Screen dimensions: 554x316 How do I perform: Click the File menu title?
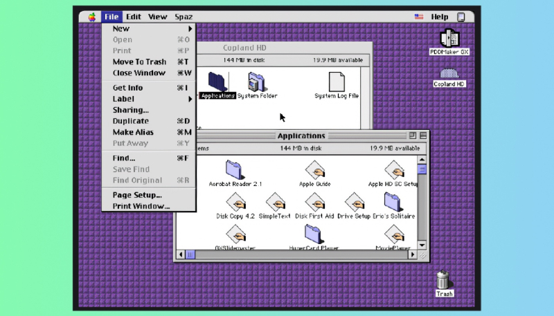pyautogui.click(x=111, y=17)
